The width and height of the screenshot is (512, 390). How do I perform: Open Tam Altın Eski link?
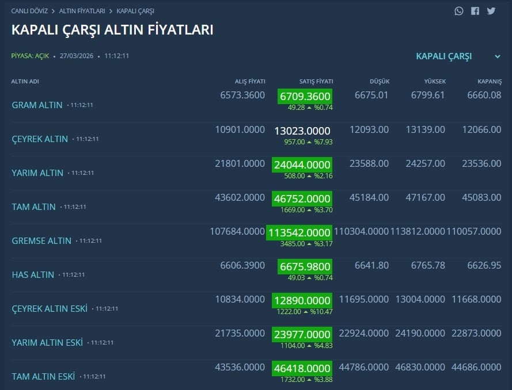44,377
